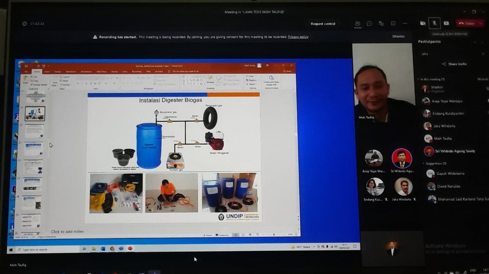
Task: Click the Paste icon in PowerPoint ribbon
Action: click(25, 80)
